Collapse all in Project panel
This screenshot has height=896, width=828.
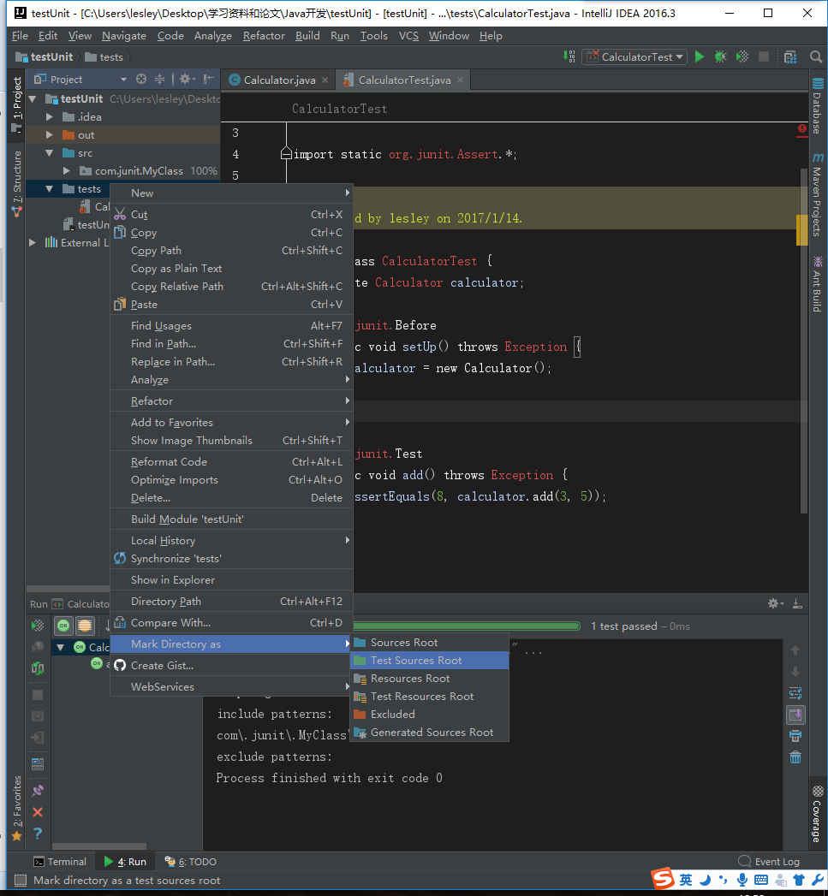click(159, 79)
